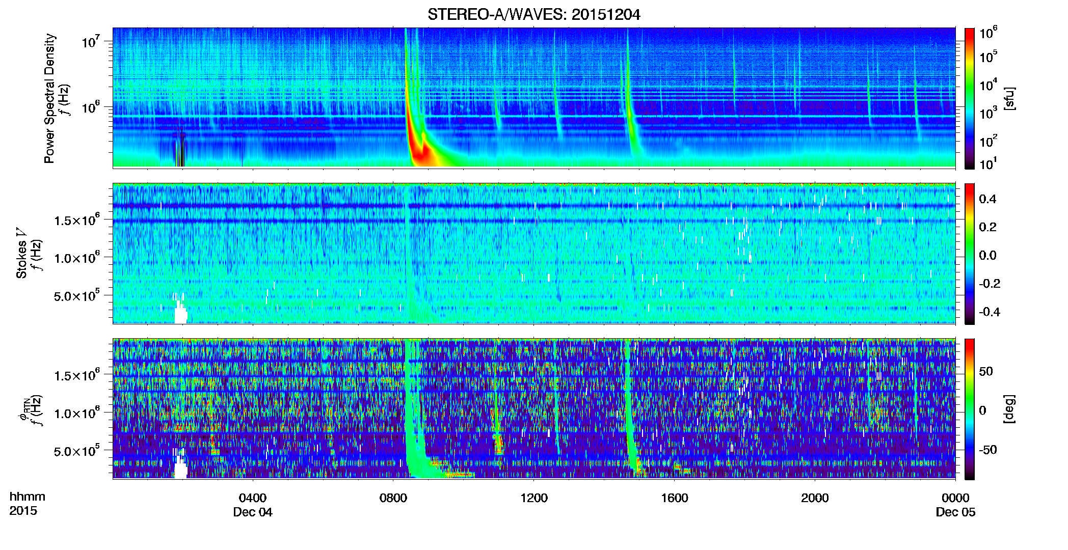Screen dimensions: 1068x550
Task: Select 5.0×10^5 tick on the Stokes V panel
Action: pyautogui.click(x=77, y=295)
